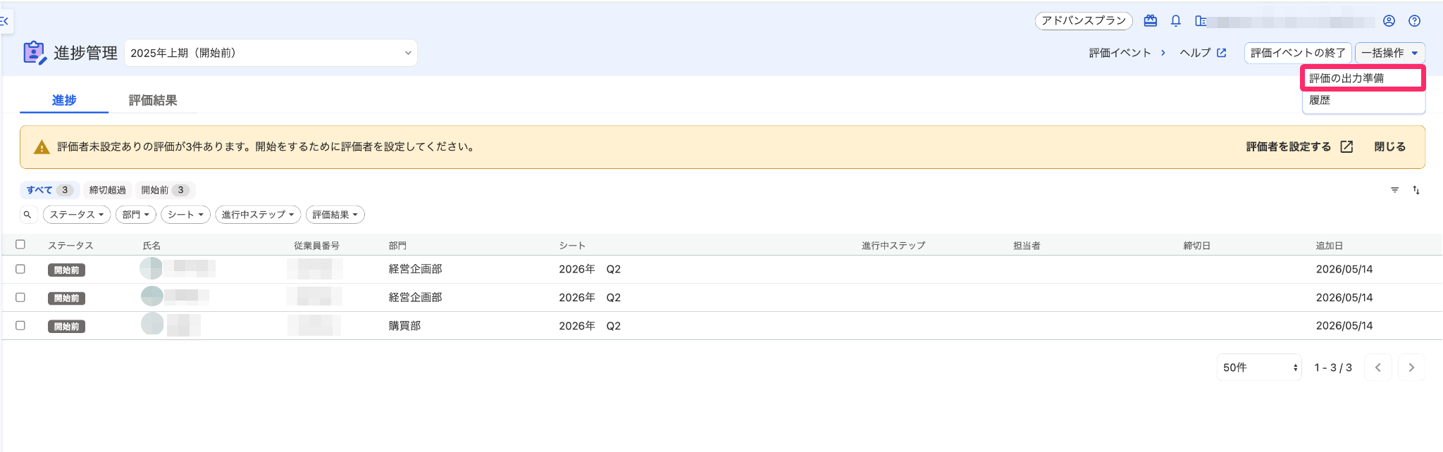Open the user account icon
The image size is (1443, 452).
point(1389,21)
